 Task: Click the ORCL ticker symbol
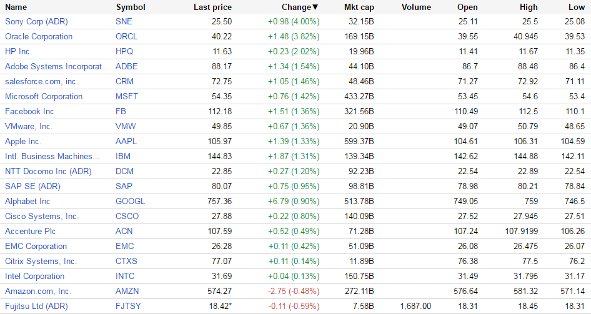point(127,36)
